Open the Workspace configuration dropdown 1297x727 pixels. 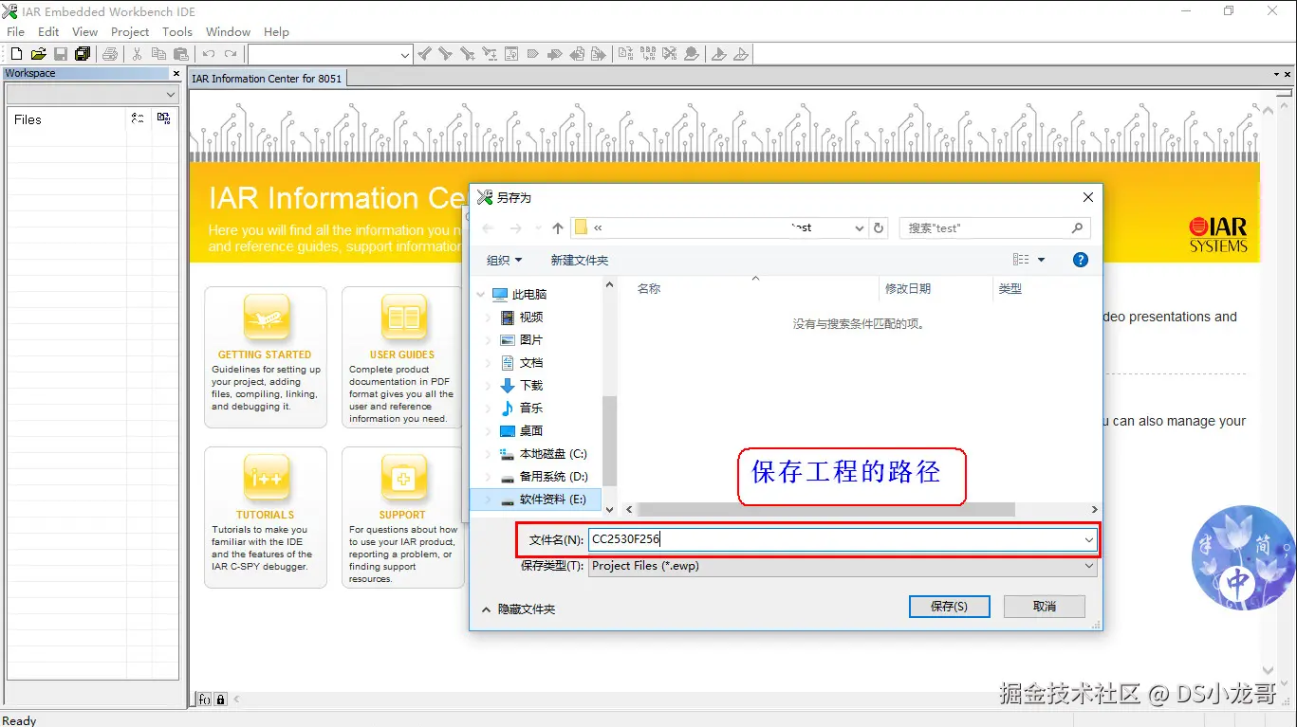(92, 95)
